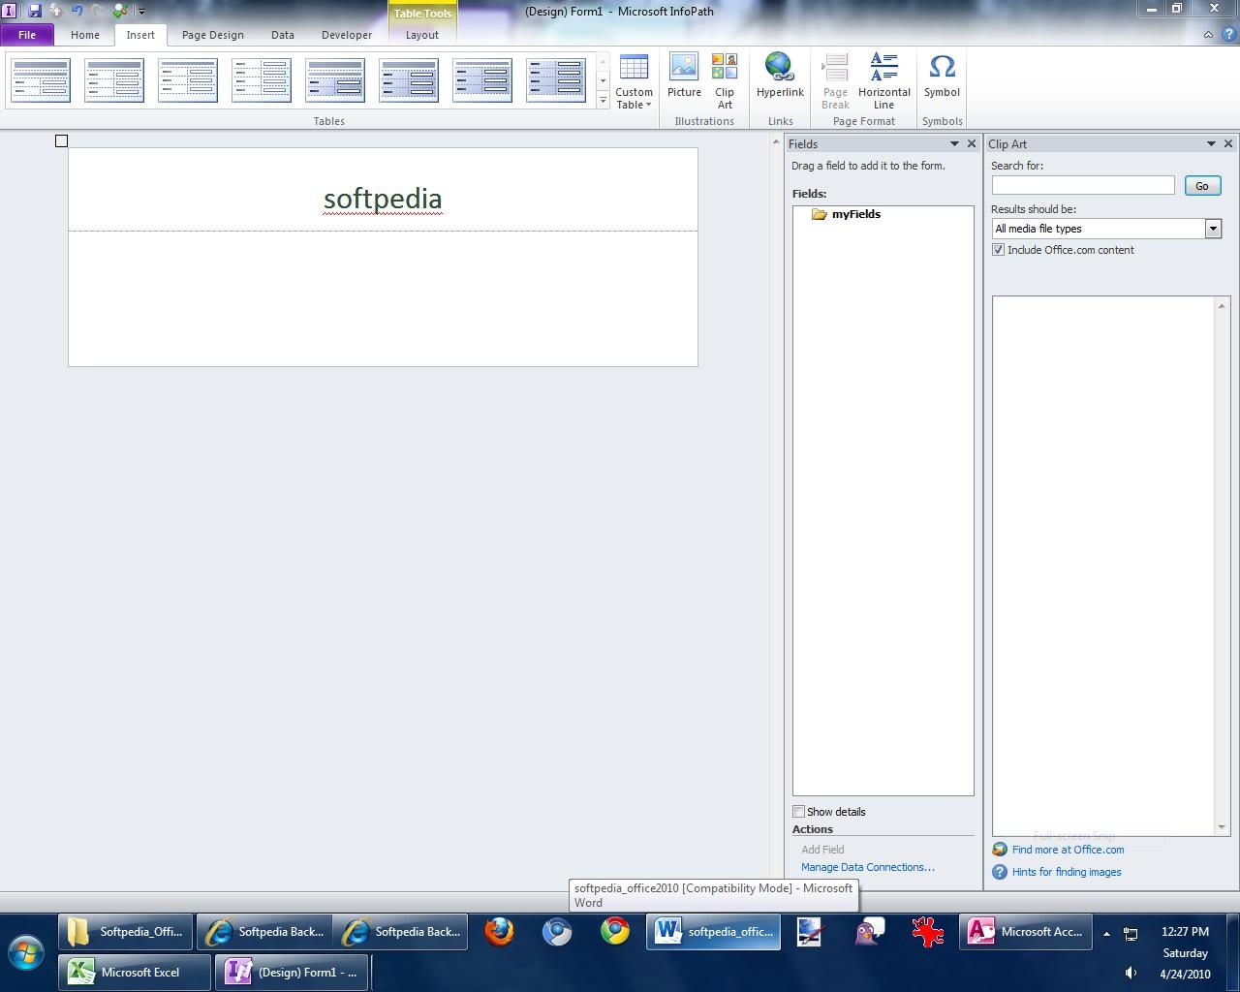Select the table layout selection handle box
The width and height of the screenshot is (1240, 992).
[x=61, y=141]
